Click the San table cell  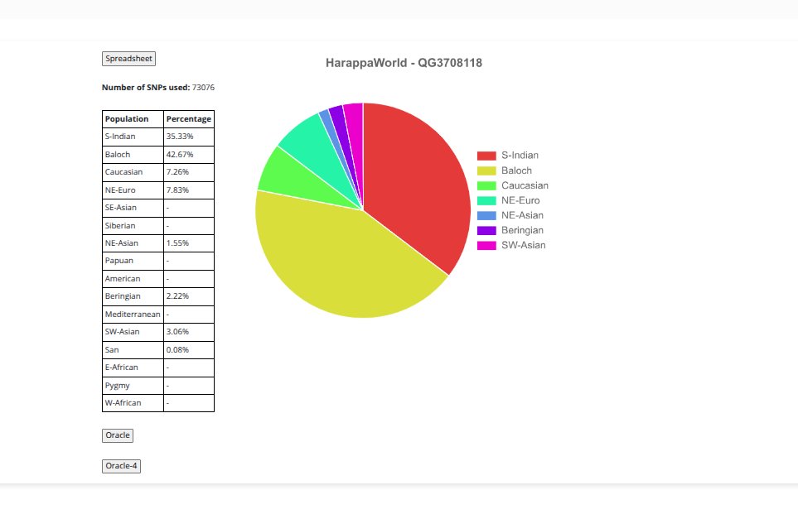coord(133,350)
